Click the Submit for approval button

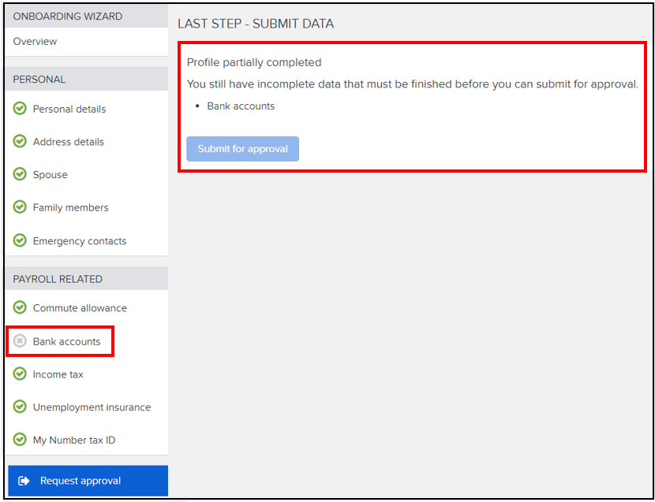pos(242,148)
